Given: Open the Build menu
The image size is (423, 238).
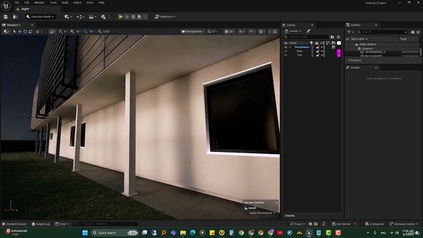Looking at the screenshot, I should 65,3.
